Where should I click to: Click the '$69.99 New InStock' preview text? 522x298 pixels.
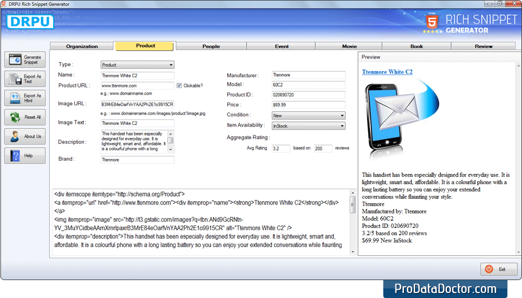[387, 241]
